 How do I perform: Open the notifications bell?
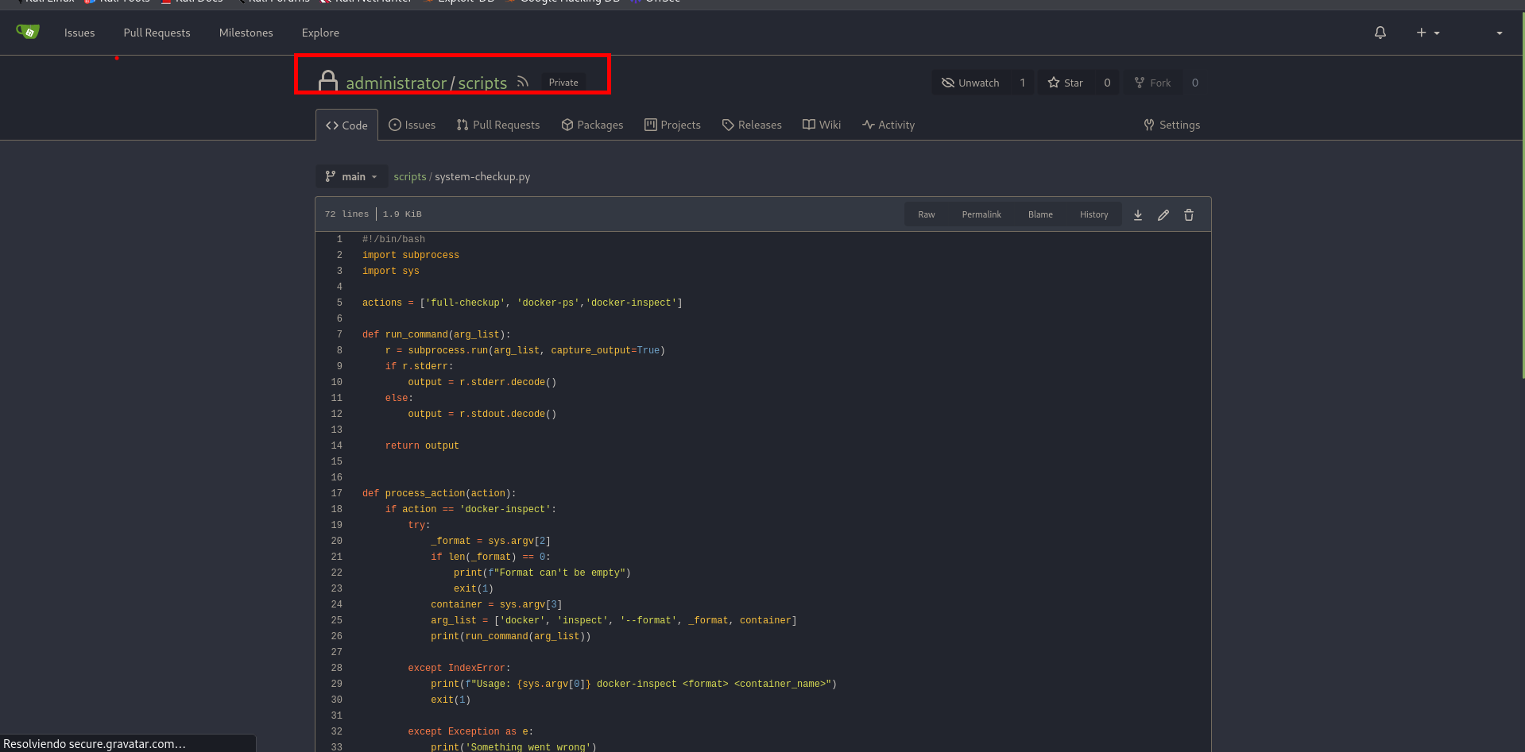(x=1380, y=33)
